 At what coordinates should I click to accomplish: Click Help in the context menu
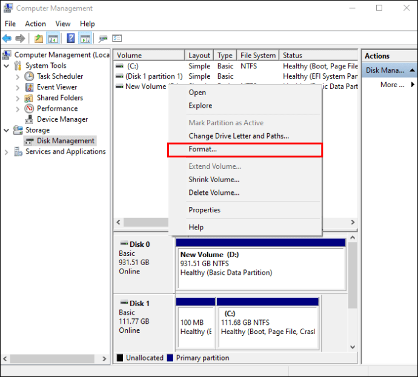click(245, 227)
